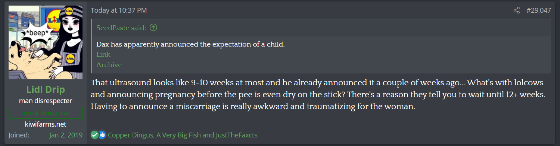
Task: Click the True & Honest Fan banner
Action: click(46, 113)
